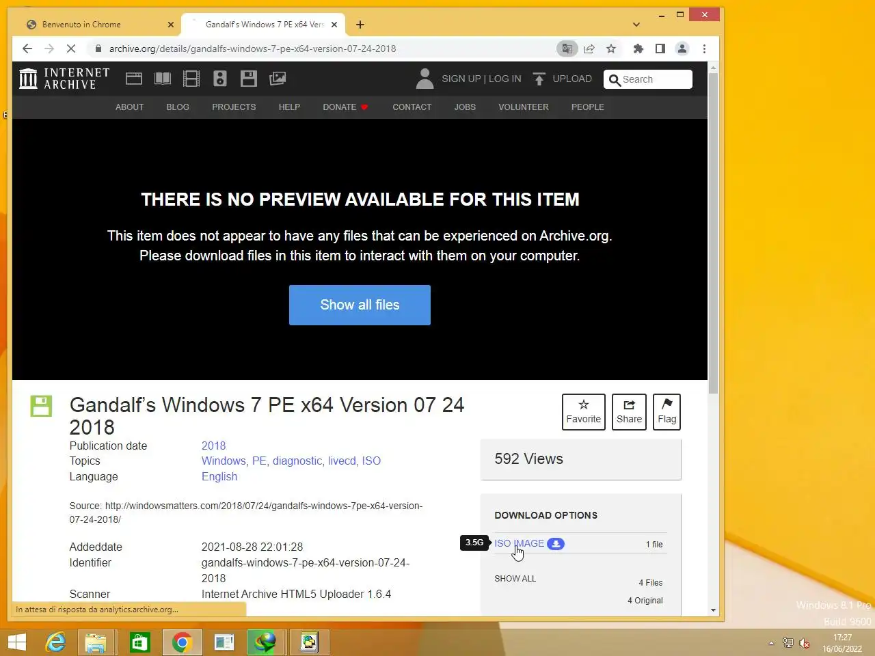Click the 4 Original files link
This screenshot has height=656, width=875.
645,601
